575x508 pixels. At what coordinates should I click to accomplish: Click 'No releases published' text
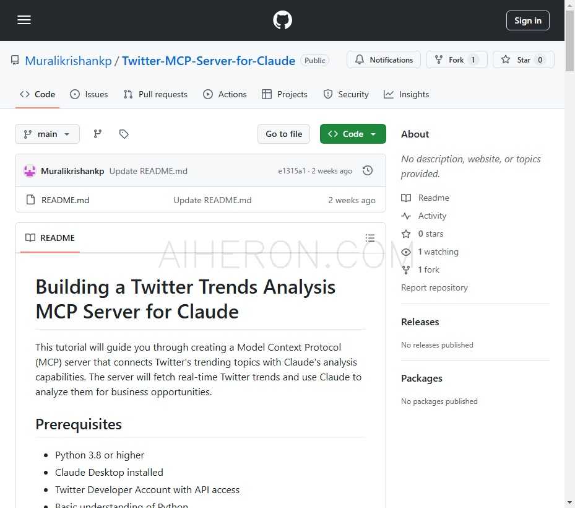437,345
